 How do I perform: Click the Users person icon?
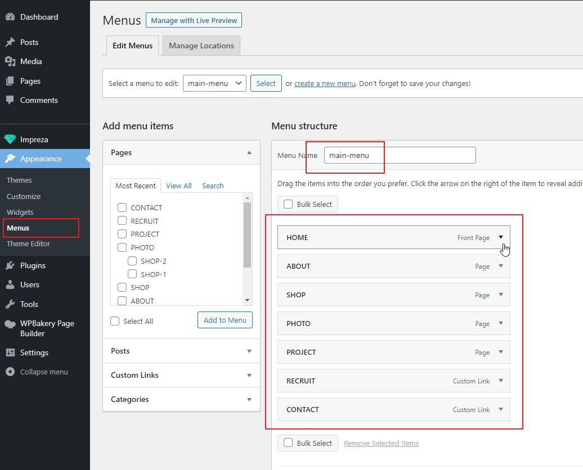10,284
